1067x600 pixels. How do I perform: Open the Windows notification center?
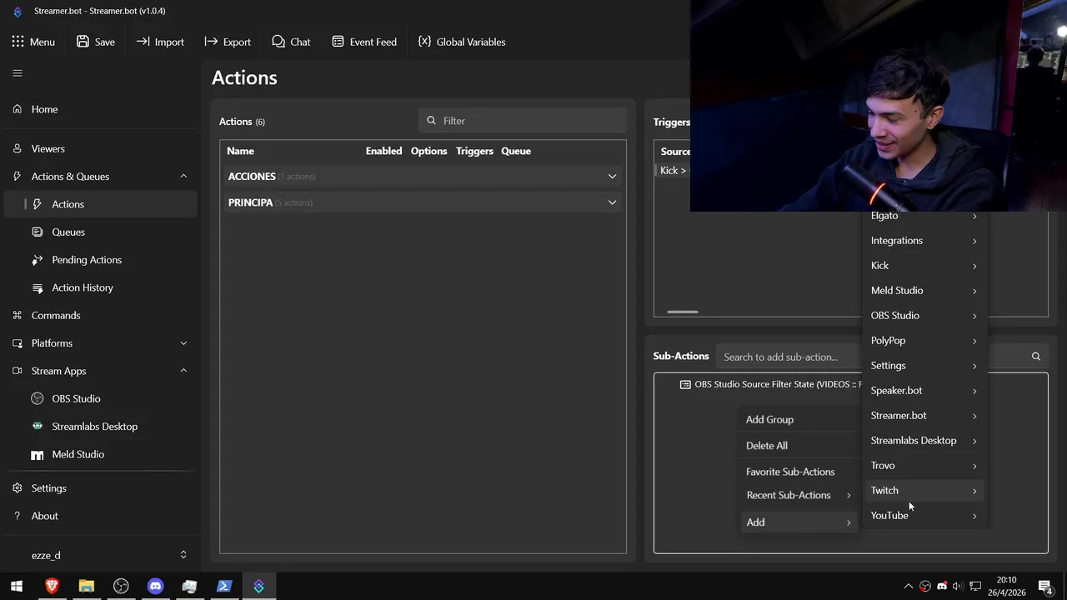coord(1044,586)
